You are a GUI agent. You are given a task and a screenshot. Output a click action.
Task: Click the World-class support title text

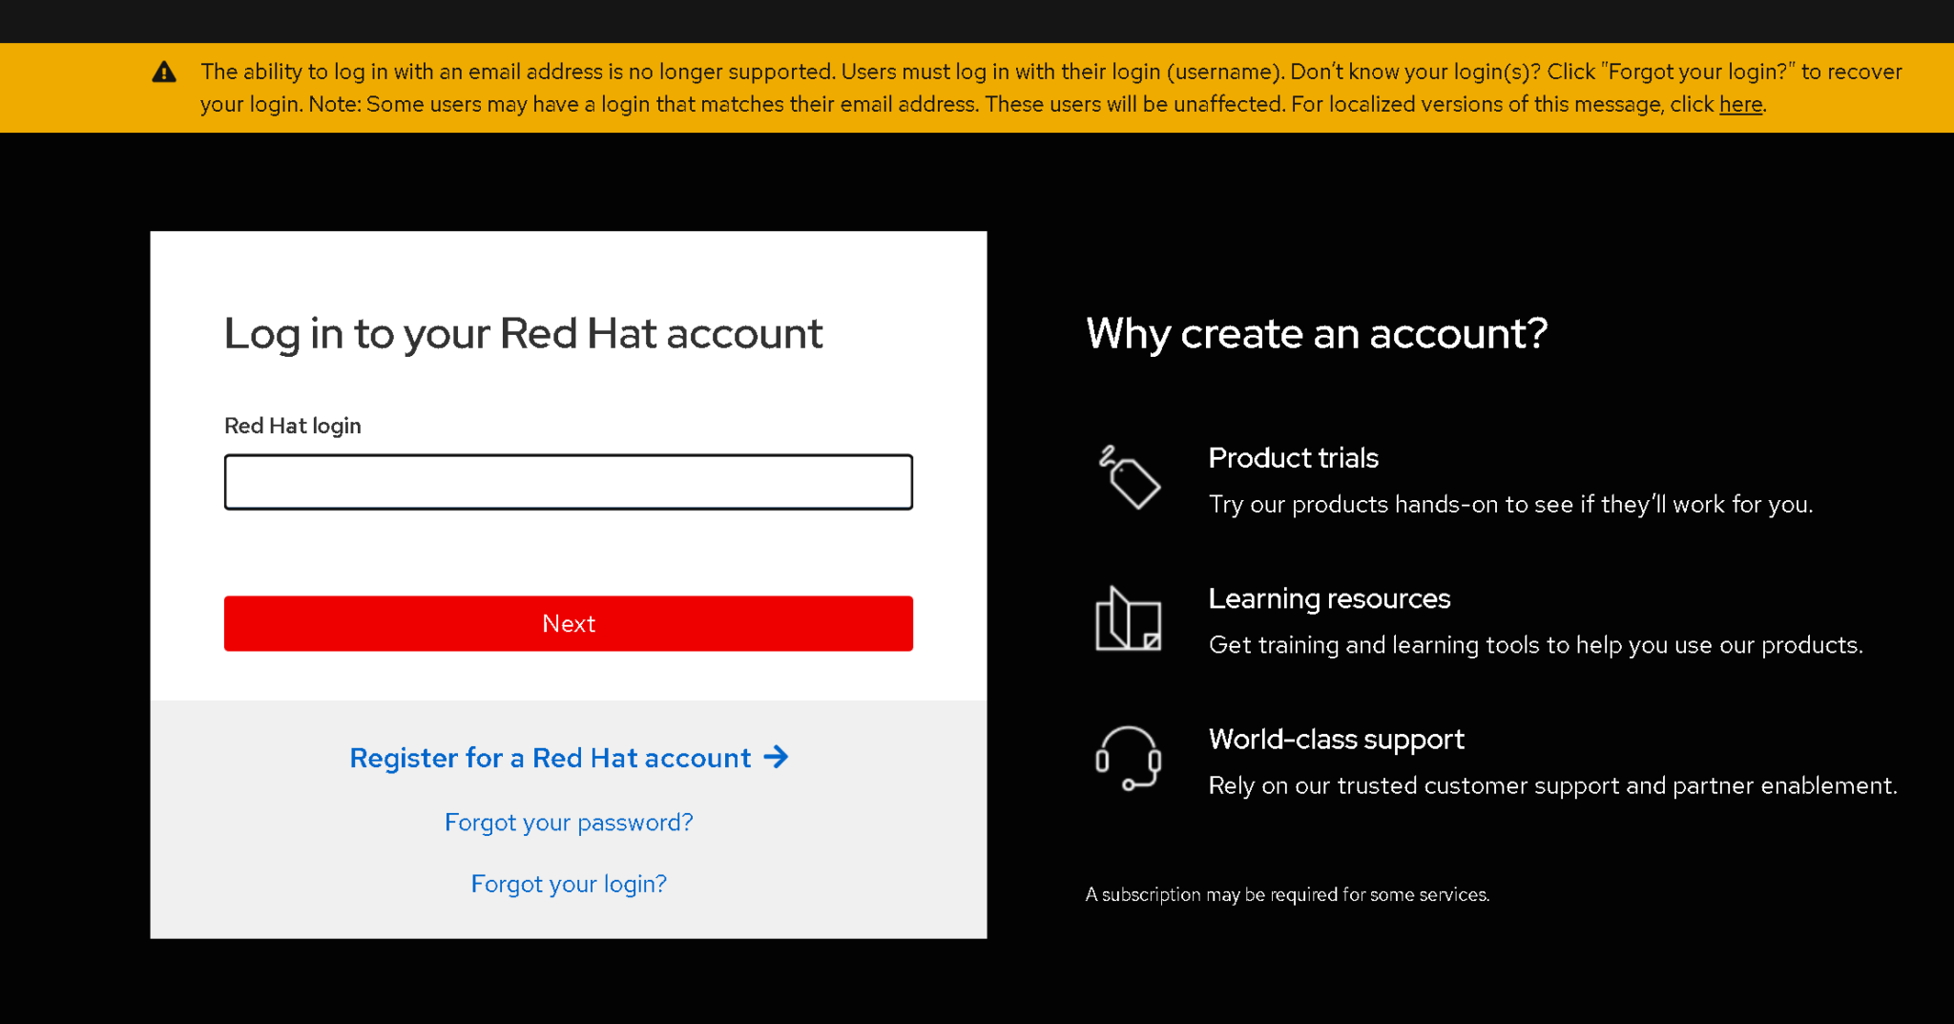coord(1336,740)
